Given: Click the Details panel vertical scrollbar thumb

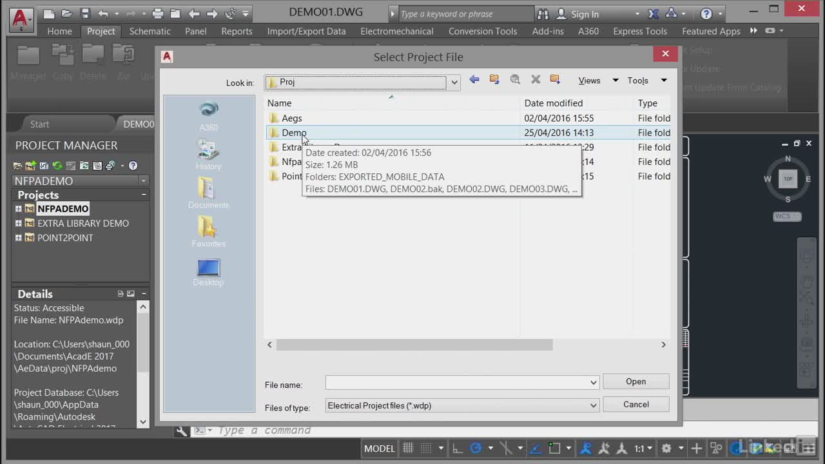Looking at the screenshot, I should (x=143, y=342).
